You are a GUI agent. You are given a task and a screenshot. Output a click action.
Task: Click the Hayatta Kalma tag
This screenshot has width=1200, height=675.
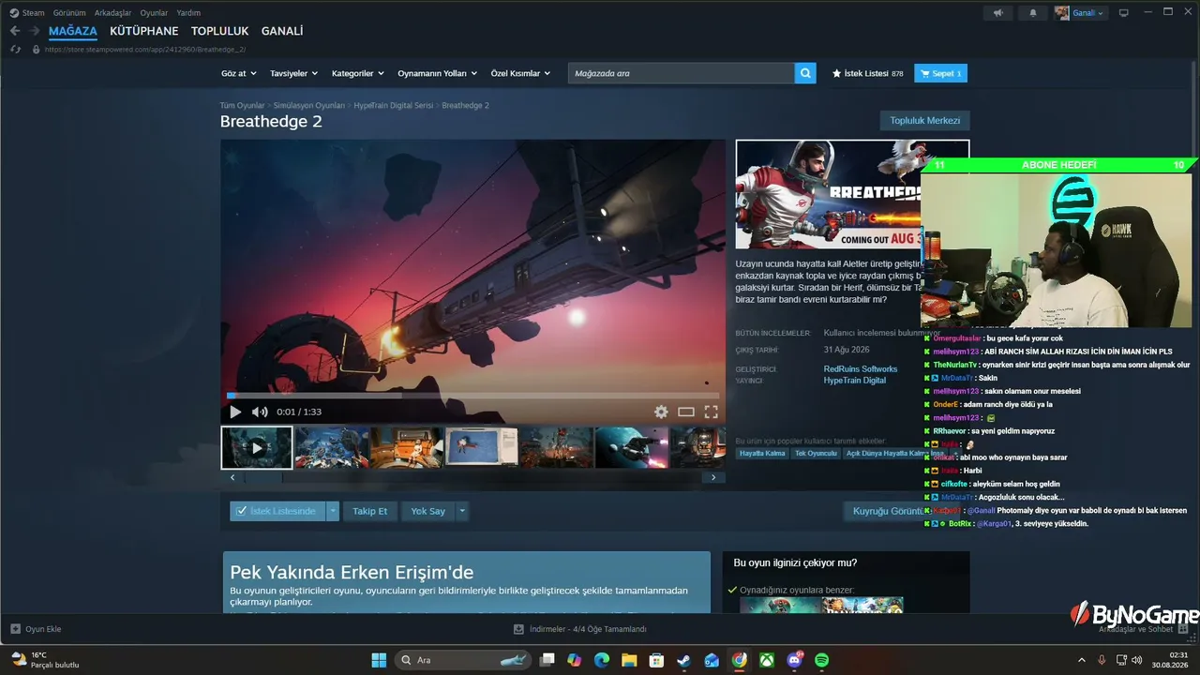click(x=762, y=454)
